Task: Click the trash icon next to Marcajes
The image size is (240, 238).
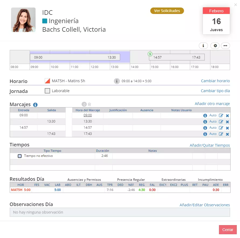Action: [x=89, y=104]
